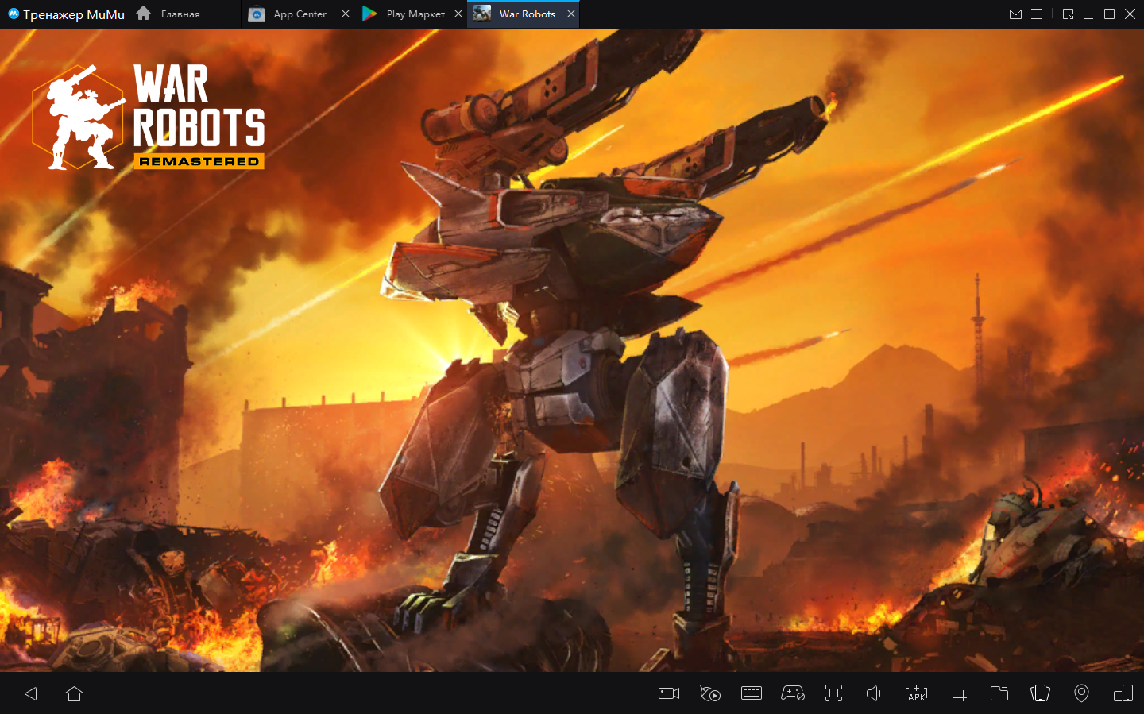Open the virtual location pin
This screenshot has height=714, width=1144.
pyautogui.click(x=1081, y=693)
